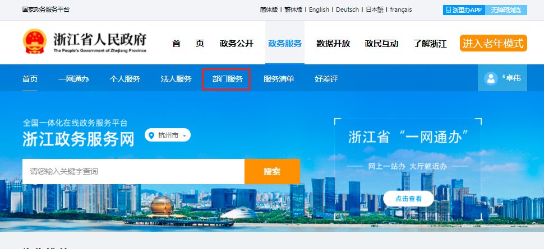This screenshot has height=249, width=544.
Task: Click the user avatar icon
Action: pos(491,78)
